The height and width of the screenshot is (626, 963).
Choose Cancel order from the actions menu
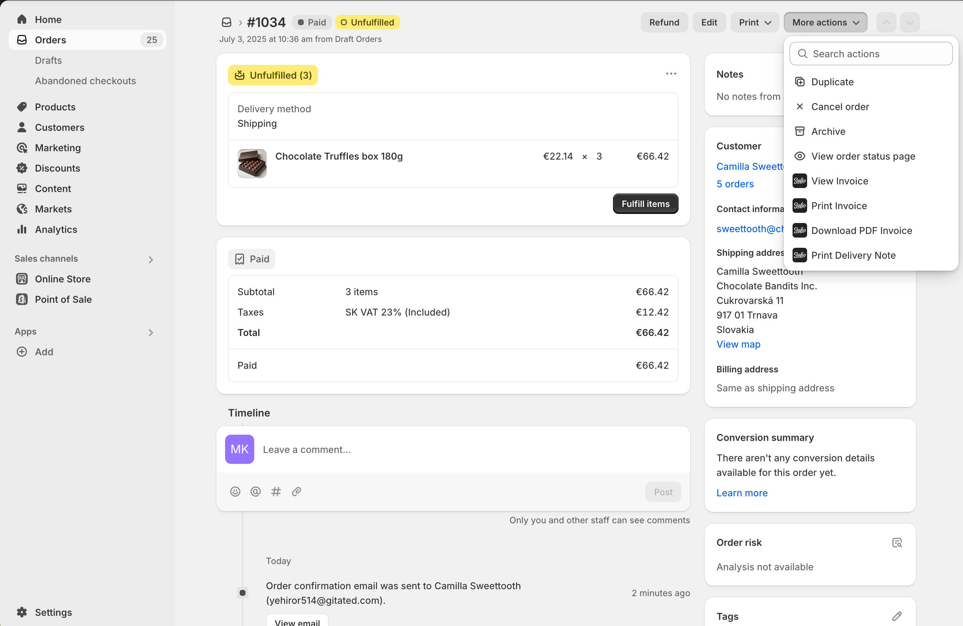click(840, 106)
